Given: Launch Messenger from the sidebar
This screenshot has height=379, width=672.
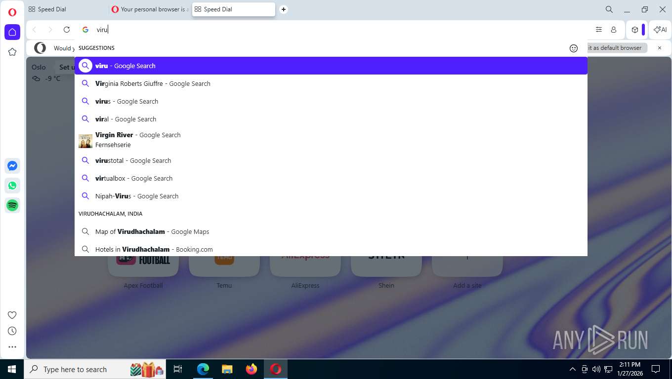Looking at the screenshot, I should tap(12, 166).
